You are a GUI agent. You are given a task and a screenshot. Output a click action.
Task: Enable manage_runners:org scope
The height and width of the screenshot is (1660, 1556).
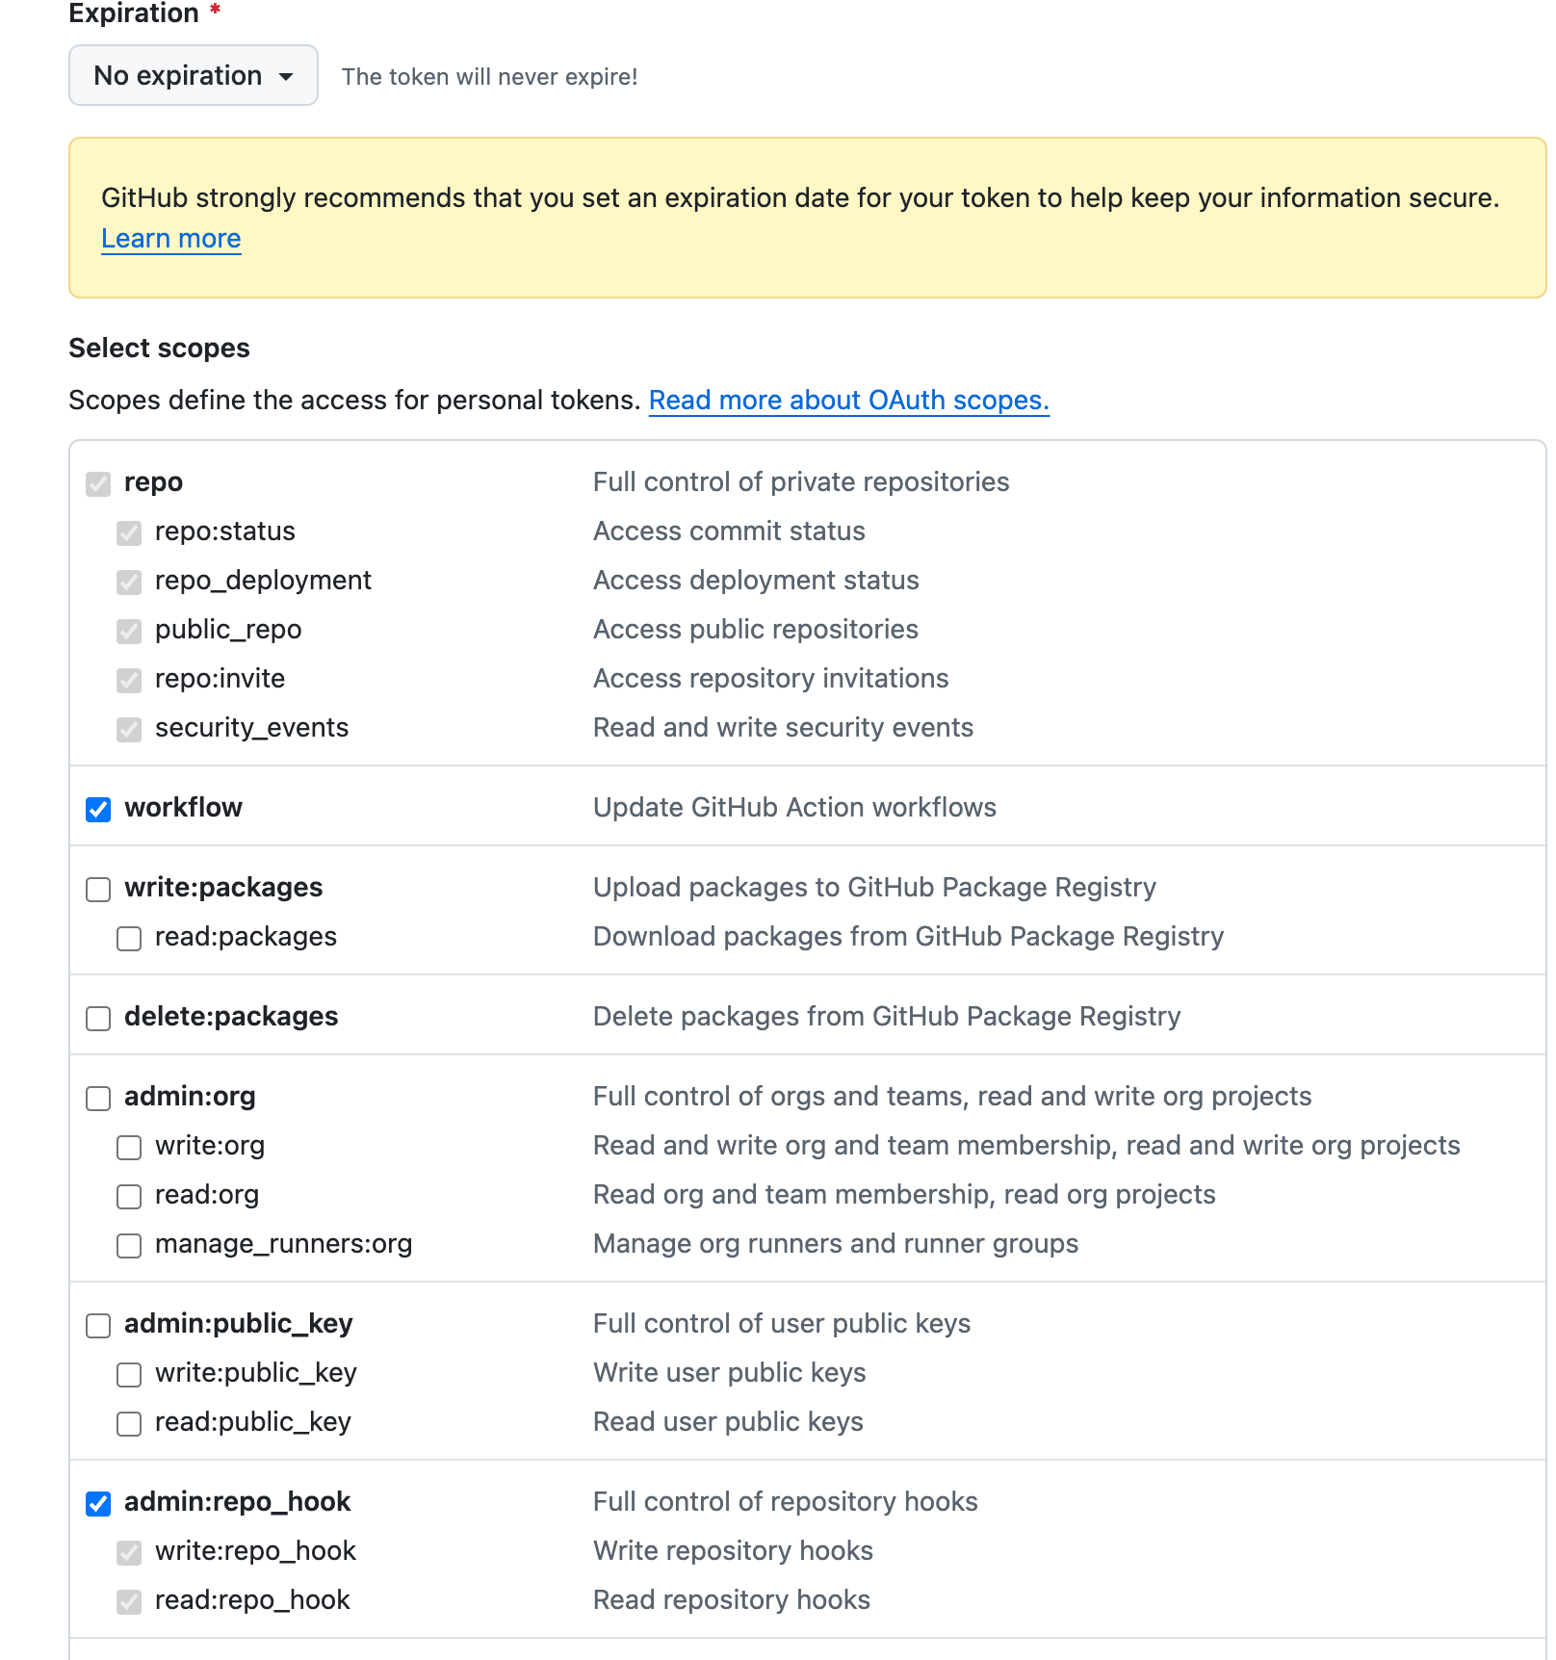[x=129, y=1245]
